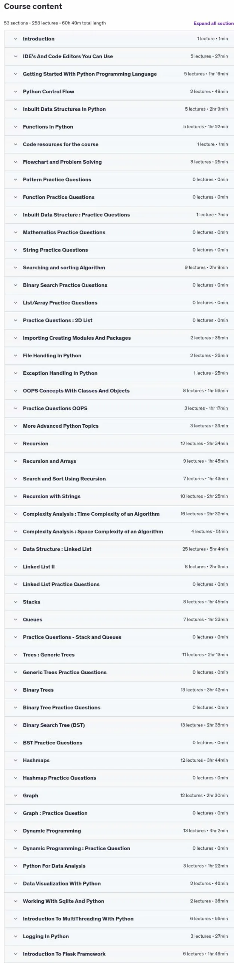Open the Python Control Flow section
This screenshot has width=234, height=963.
click(119, 91)
